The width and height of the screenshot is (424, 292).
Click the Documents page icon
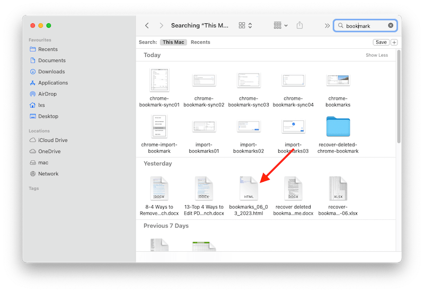point(33,60)
